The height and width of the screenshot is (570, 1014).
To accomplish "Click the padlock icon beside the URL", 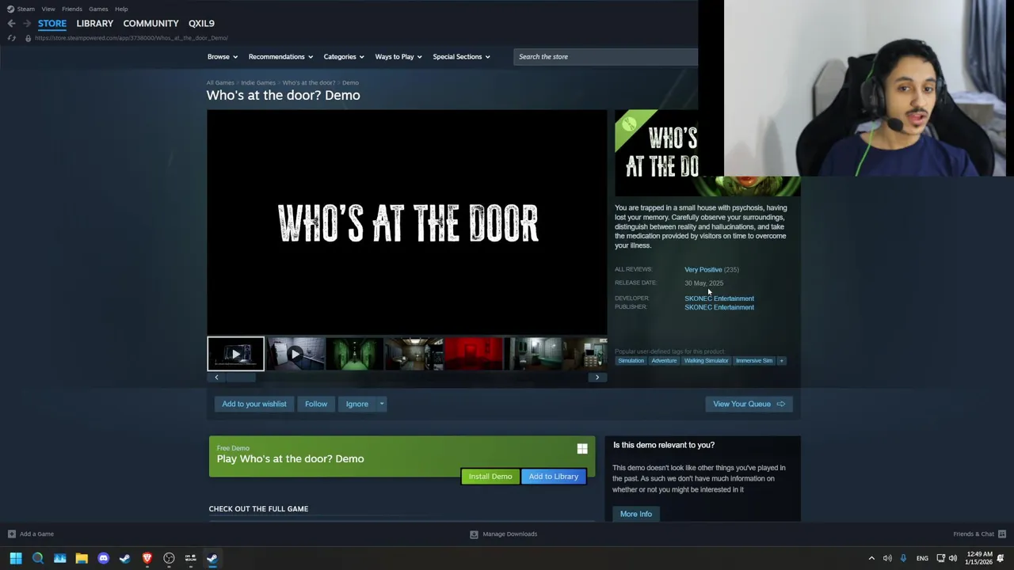I will [28, 38].
